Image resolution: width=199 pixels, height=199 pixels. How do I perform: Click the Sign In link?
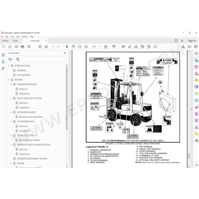coord(192,41)
